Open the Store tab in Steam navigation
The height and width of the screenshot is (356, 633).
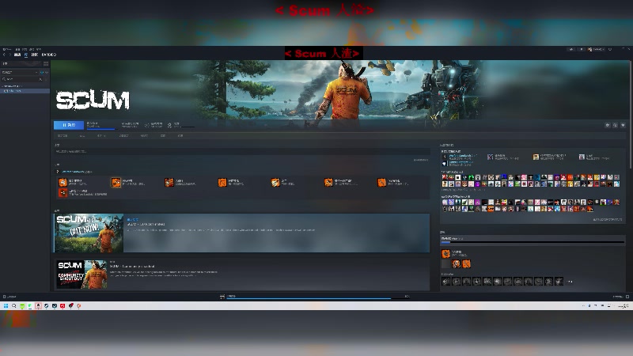point(17,55)
